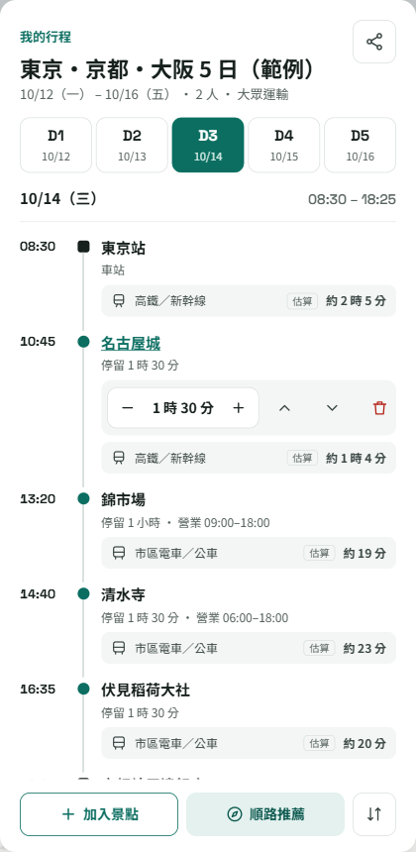
Task: Select the 伏見稻荷大社 itinerary stop
Action: (146, 691)
